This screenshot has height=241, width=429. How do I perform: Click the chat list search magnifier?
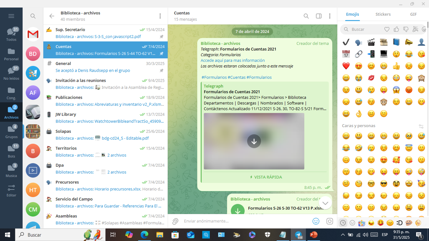(33, 16)
